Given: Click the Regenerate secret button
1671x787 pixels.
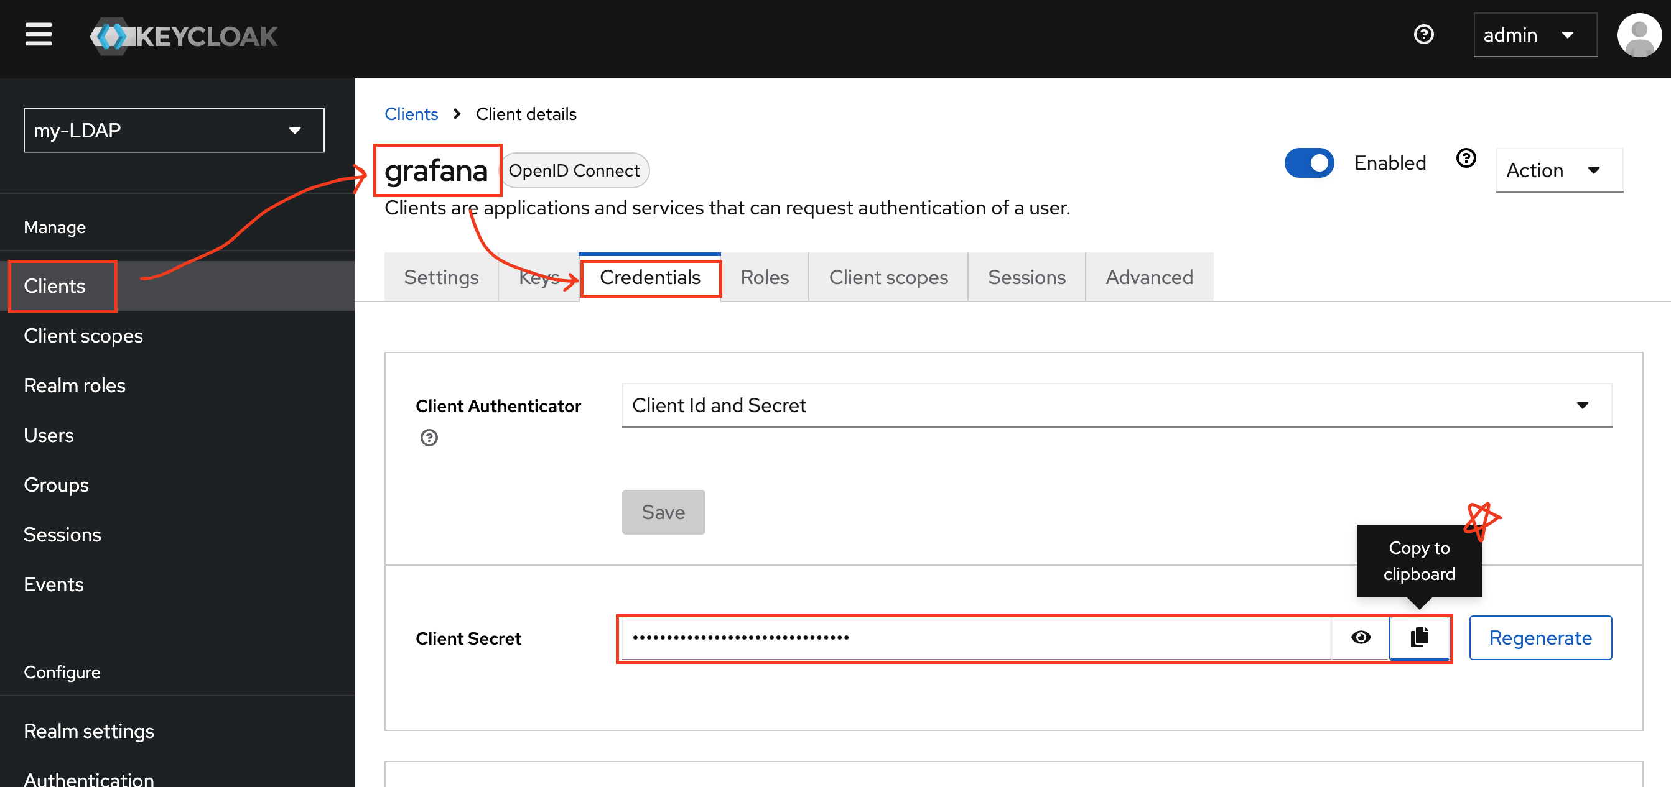Looking at the screenshot, I should tap(1540, 638).
